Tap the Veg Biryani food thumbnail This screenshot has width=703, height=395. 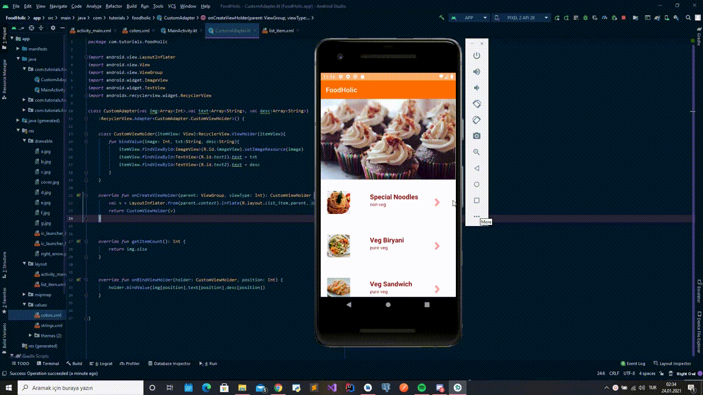[338, 246]
